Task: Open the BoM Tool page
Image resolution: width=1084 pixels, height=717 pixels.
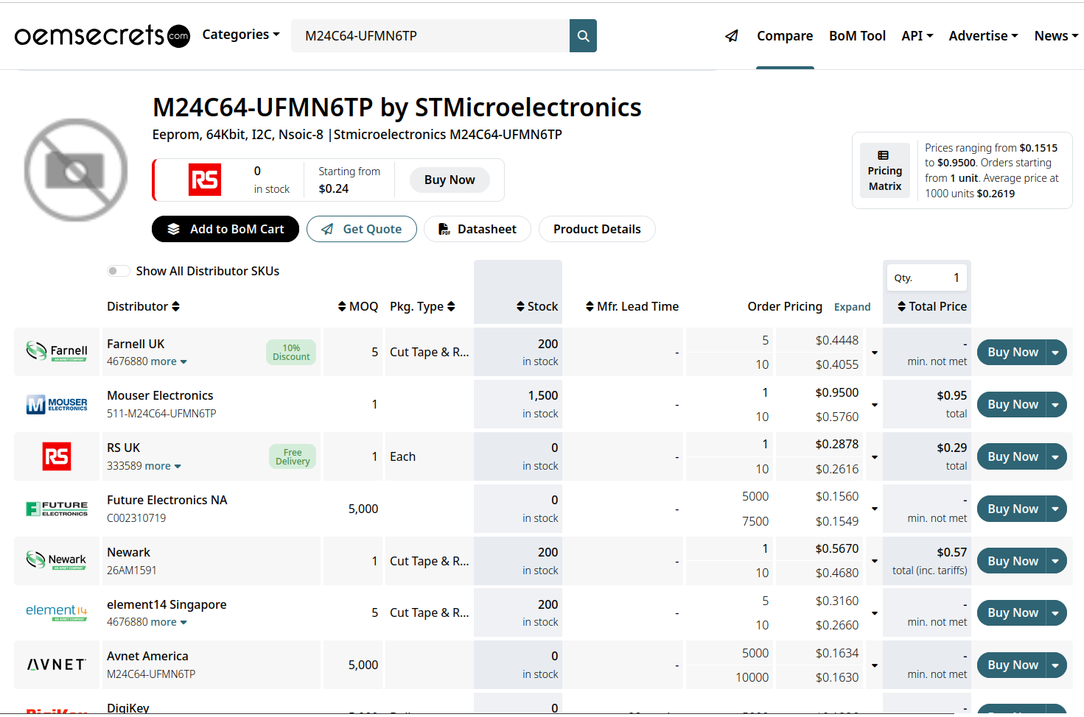Action: tap(857, 36)
